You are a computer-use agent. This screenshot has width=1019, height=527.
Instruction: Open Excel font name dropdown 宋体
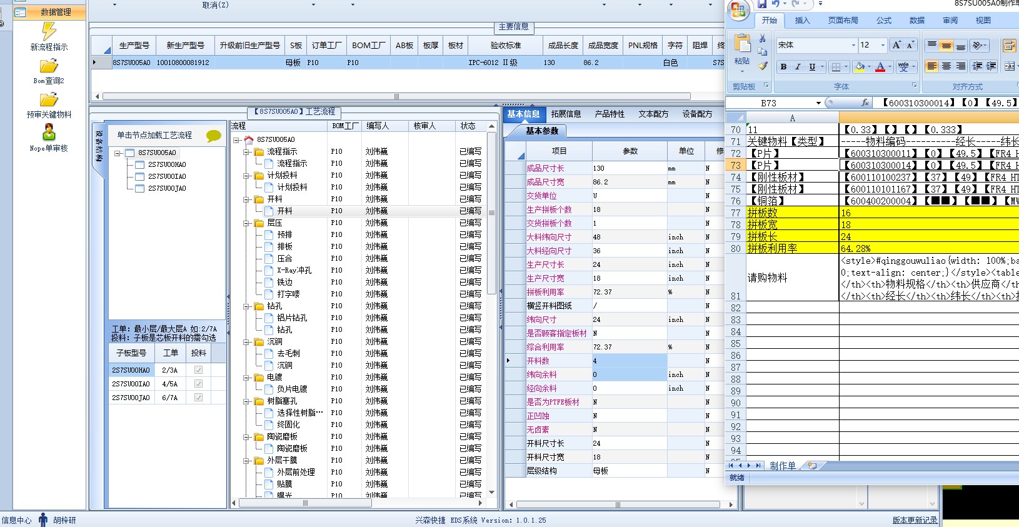853,45
